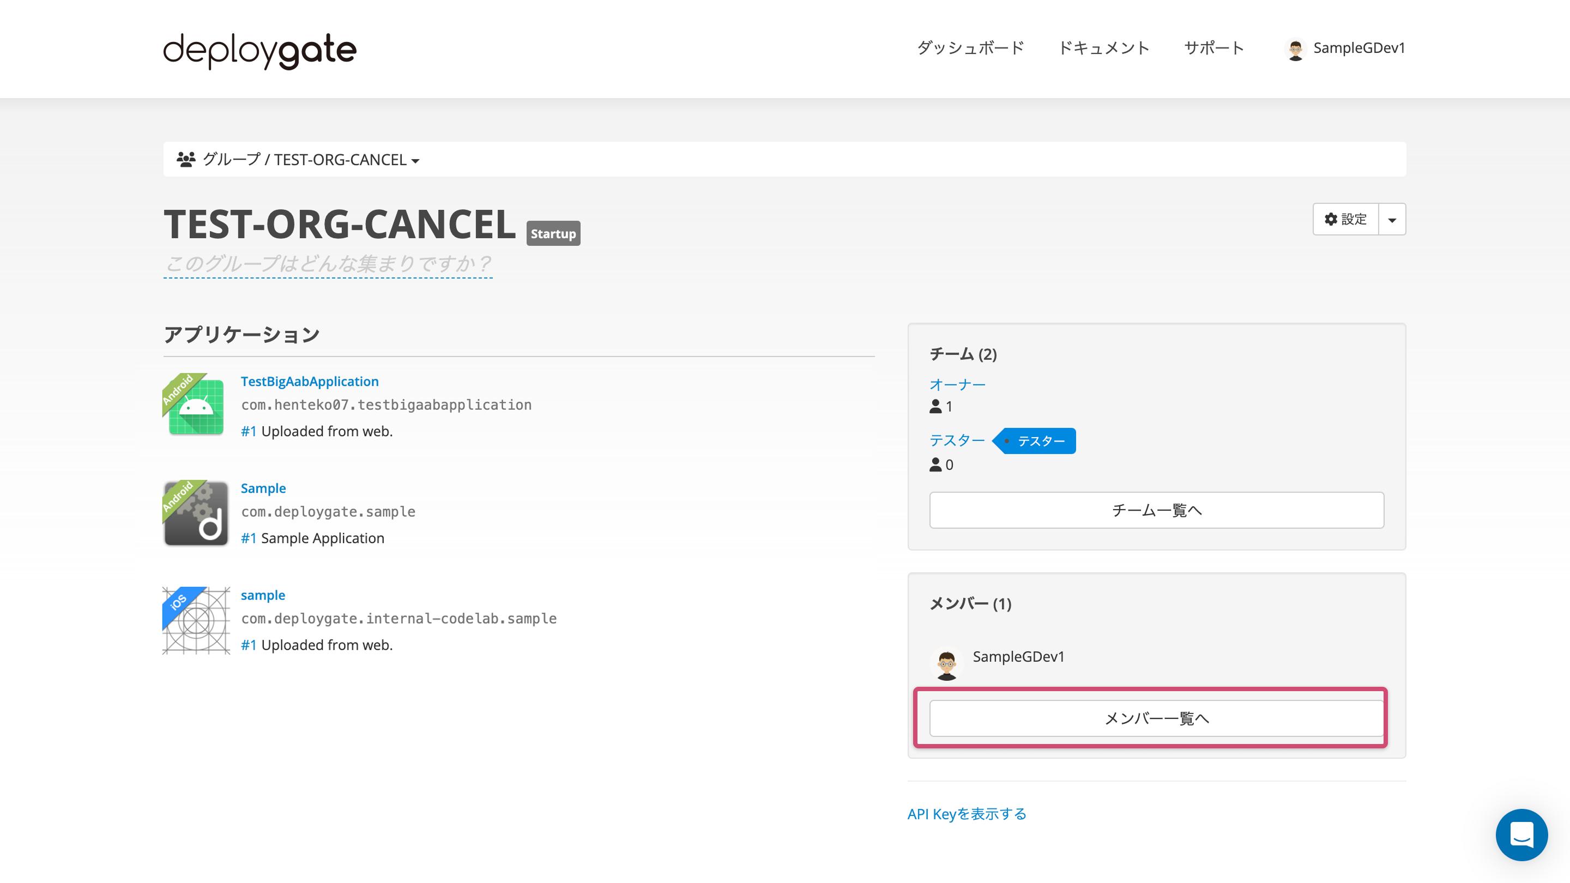Click the gear icon on the 設定 button
This screenshot has width=1570, height=883.
(x=1331, y=219)
